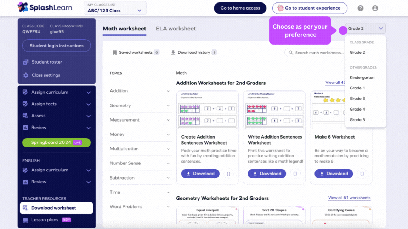Open the user account profile icon
408x229 pixels.
pyautogui.click(x=375, y=8)
